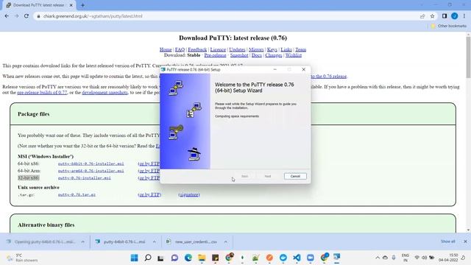
Task: Open the Other bookmarks folder
Action: [449, 26]
